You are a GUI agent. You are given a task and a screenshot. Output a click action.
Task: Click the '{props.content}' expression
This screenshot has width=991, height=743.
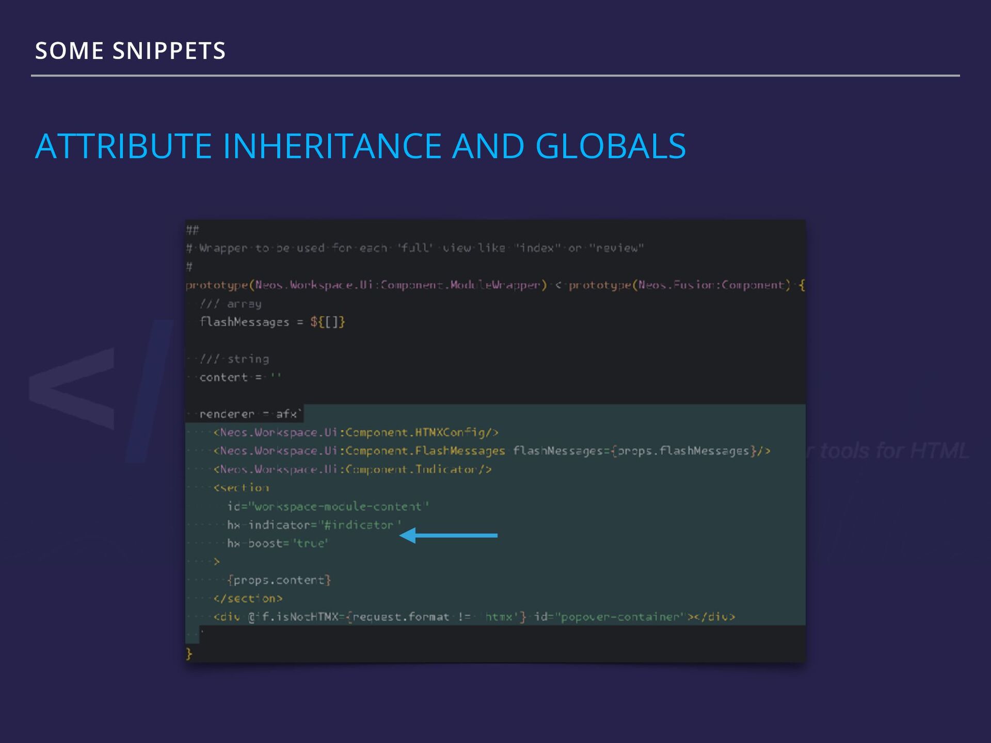point(279,580)
